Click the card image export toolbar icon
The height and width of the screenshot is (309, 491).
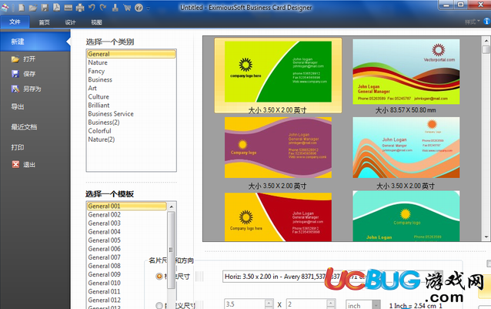pos(68,8)
